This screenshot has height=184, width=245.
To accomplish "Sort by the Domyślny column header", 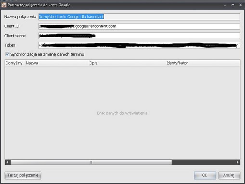I will tap(15, 63).
